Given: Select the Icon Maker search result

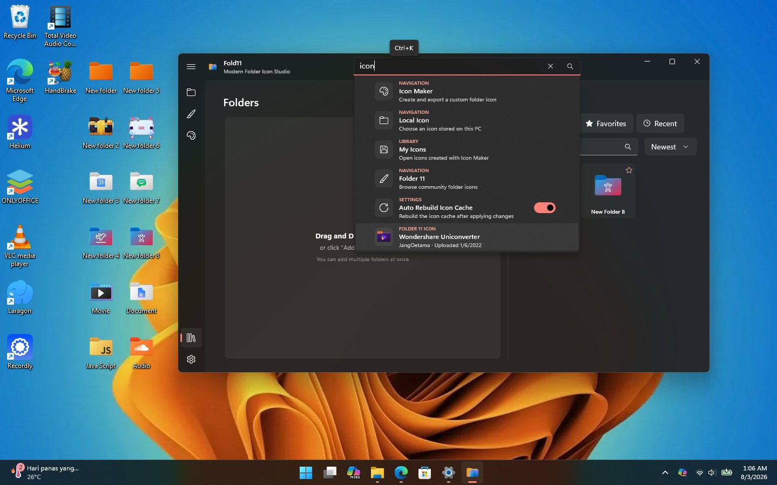Looking at the screenshot, I should 467,91.
